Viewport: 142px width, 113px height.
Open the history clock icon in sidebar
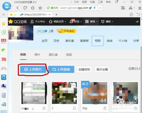click(4, 32)
